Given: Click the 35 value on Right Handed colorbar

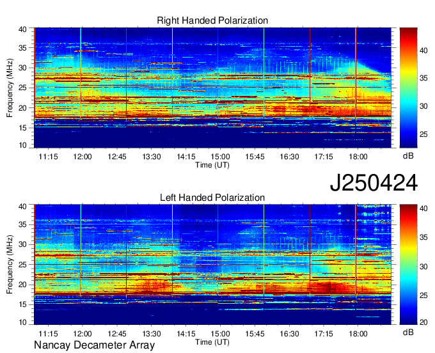Looking at the screenshot, I should tap(423, 78).
